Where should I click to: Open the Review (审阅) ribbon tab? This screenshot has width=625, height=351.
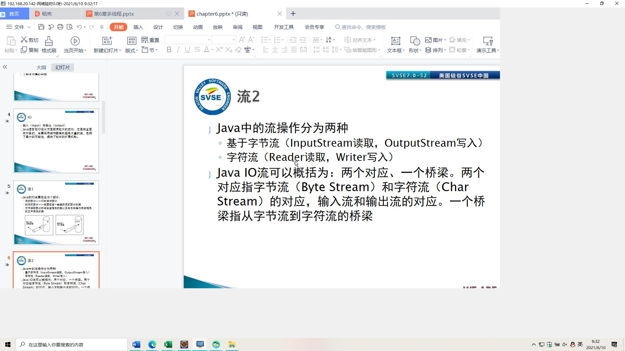tap(238, 27)
